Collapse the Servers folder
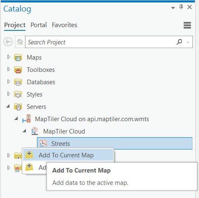 (x=8, y=106)
